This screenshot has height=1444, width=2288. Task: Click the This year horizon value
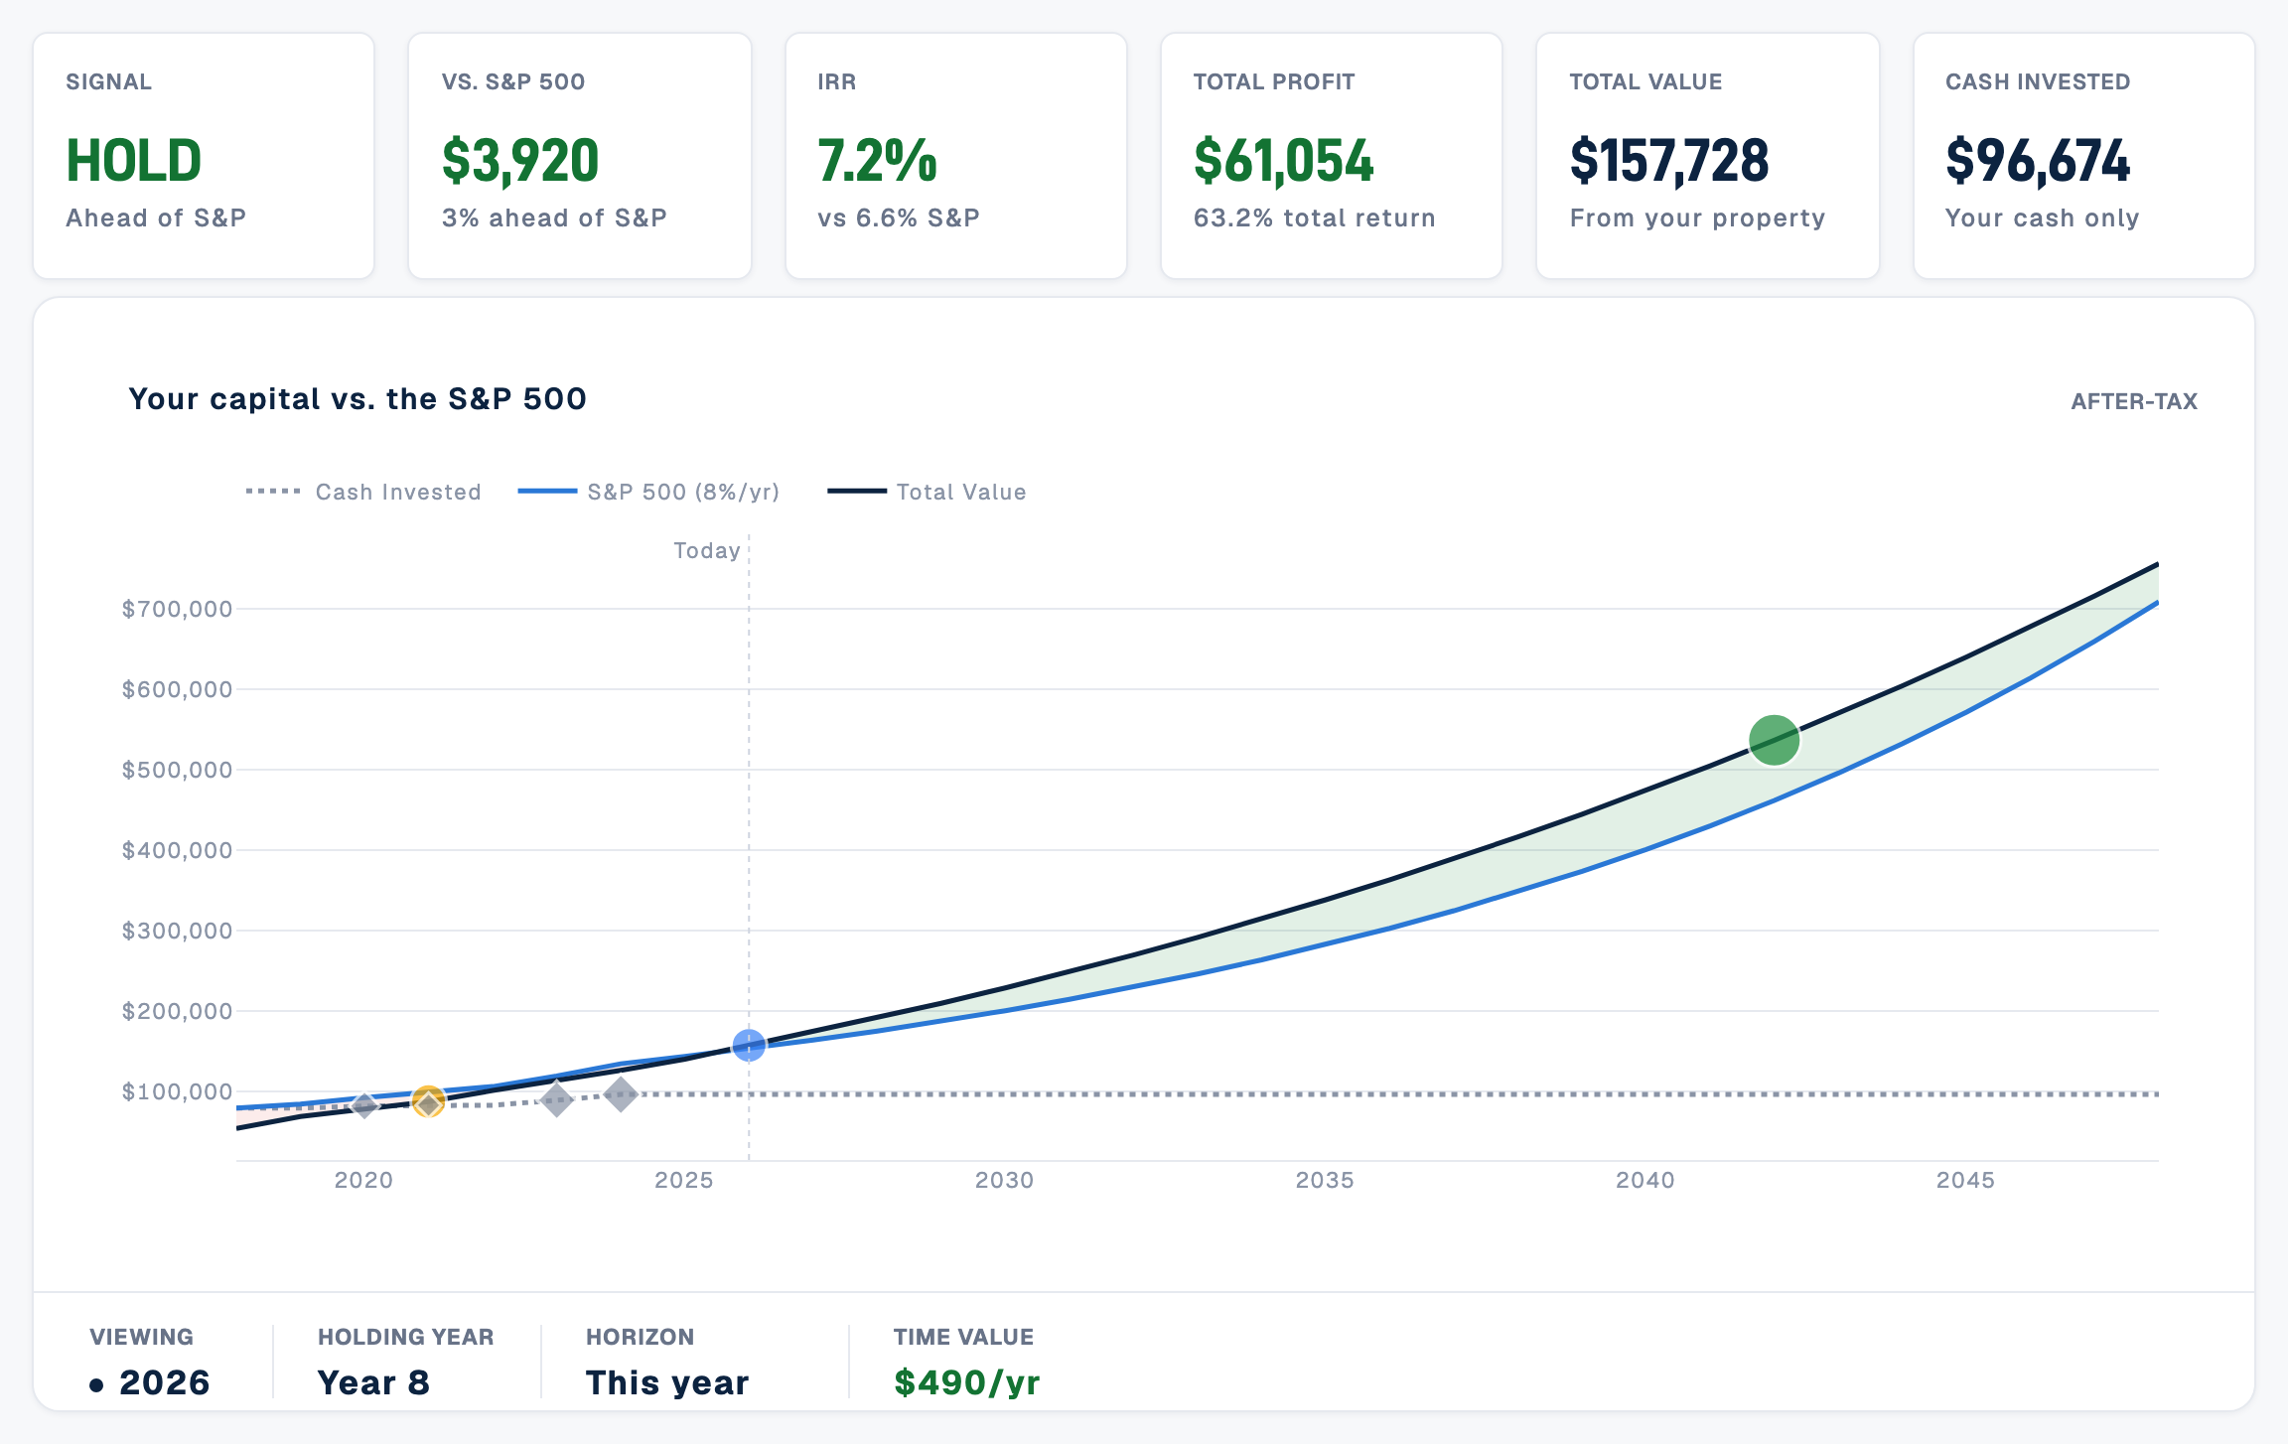click(667, 1382)
